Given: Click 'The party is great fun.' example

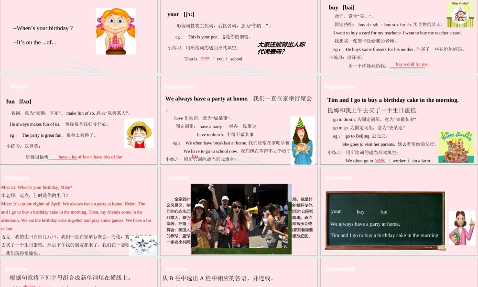Looking at the screenshot, I should 42,135.
